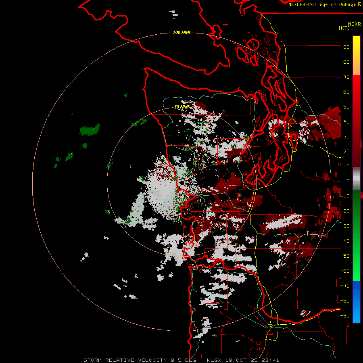Click the KT units label above color scale
363x363 pixels.
(x=344, y=28)
